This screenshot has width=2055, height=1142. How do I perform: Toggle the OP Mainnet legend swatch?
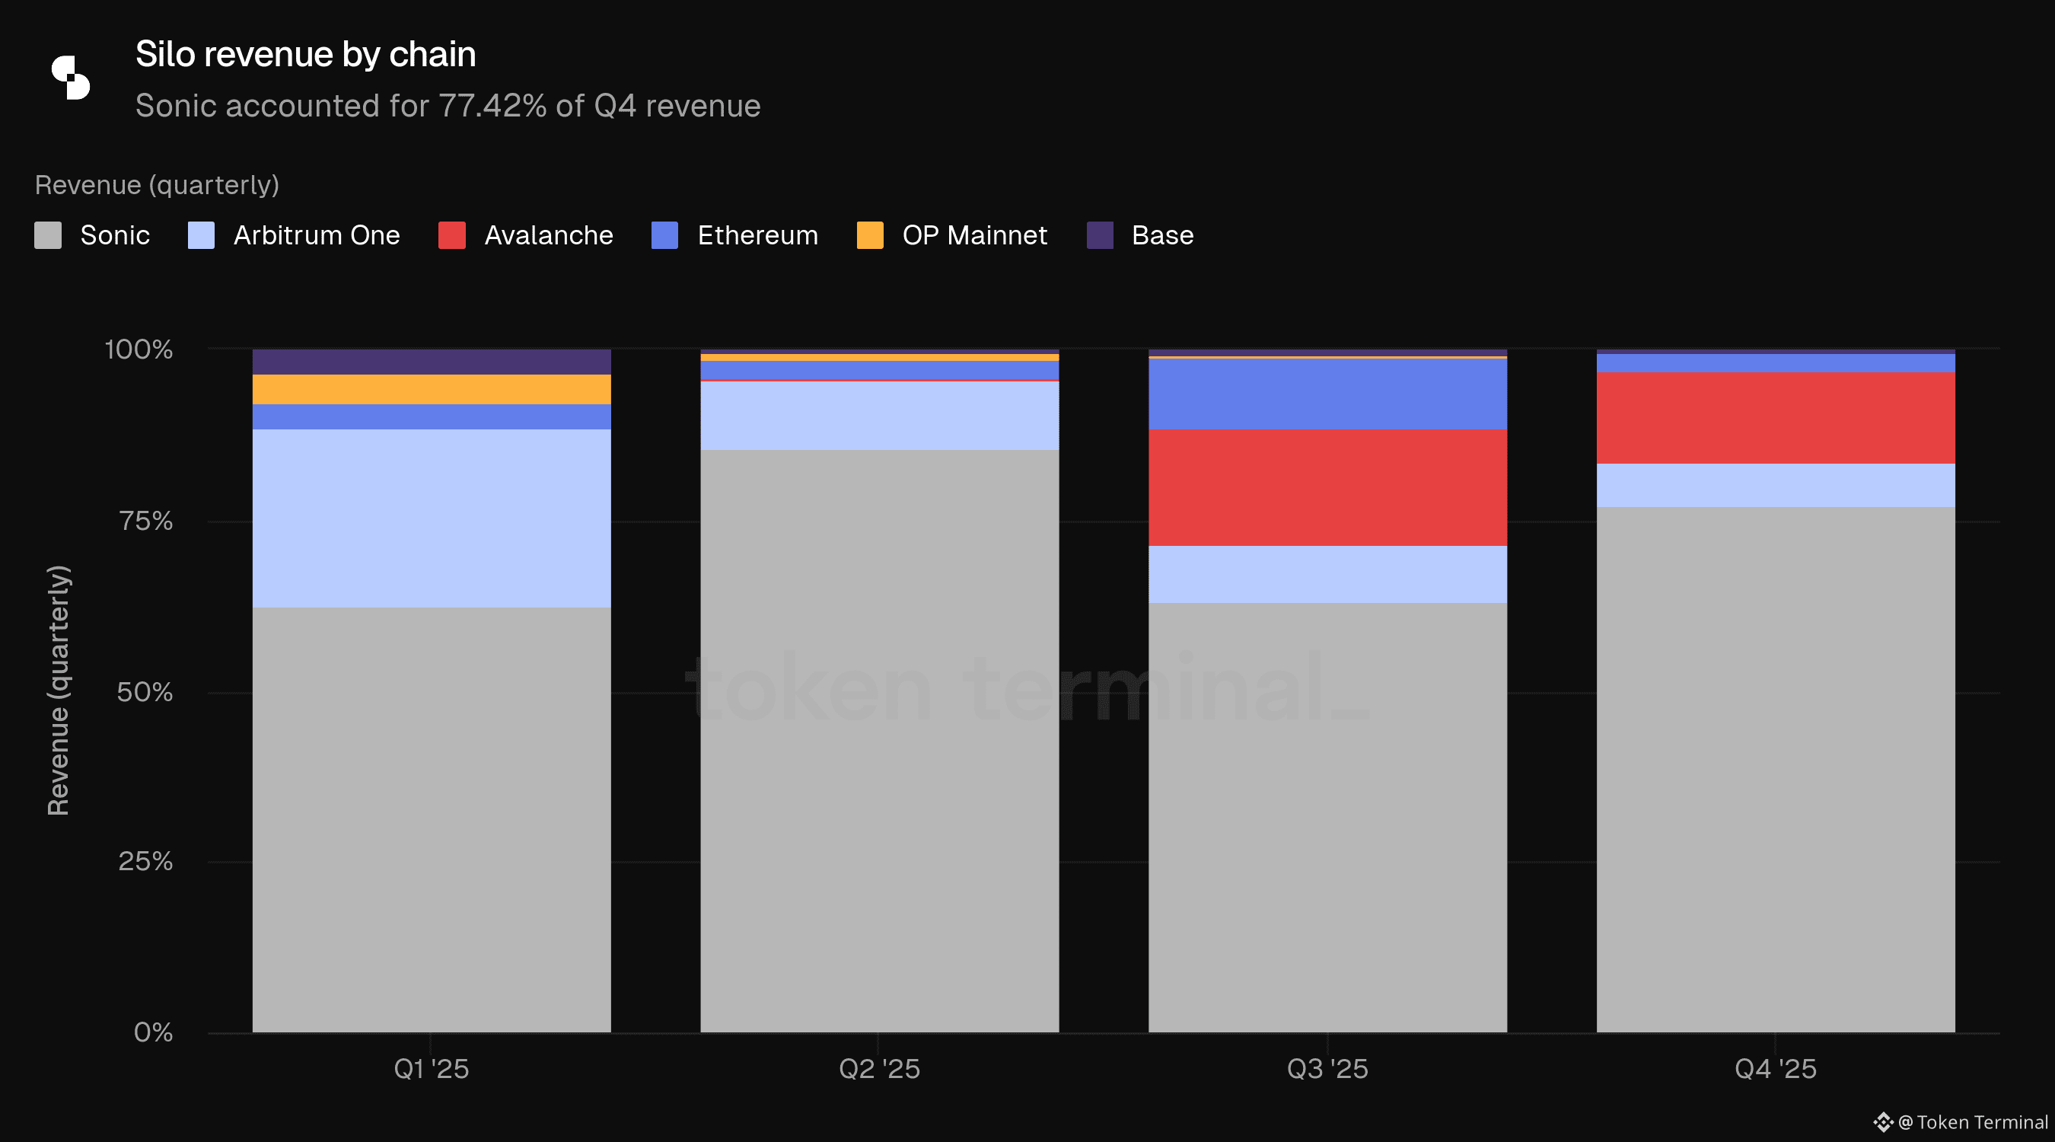click(x=869, y=235)
